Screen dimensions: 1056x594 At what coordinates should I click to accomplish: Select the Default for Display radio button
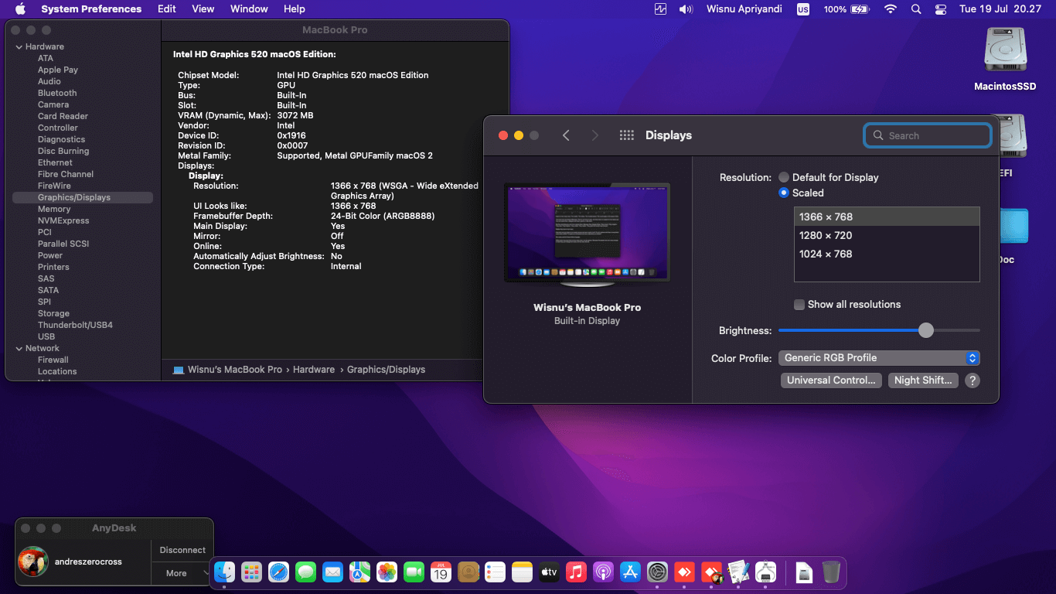coord(785,177)
